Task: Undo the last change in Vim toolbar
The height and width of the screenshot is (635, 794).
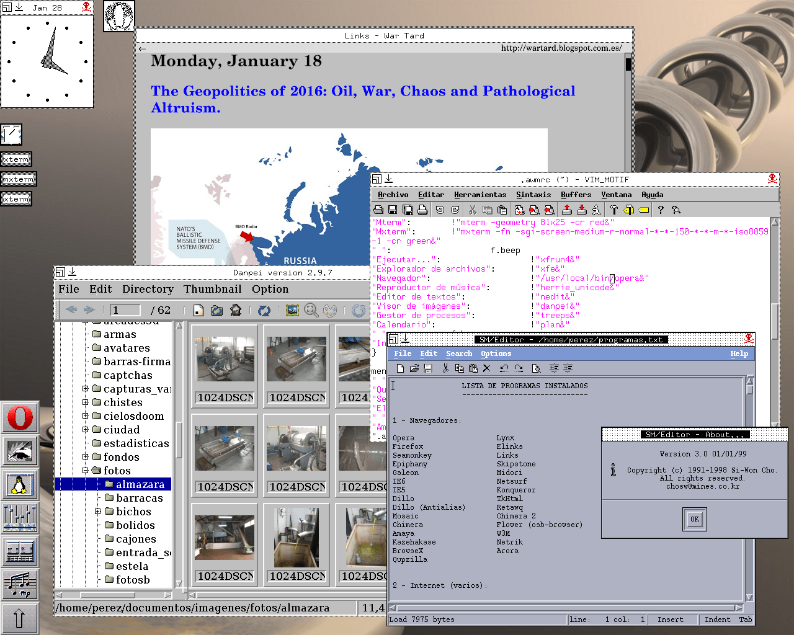Action: pyautogui.click(x=440, y=210)
